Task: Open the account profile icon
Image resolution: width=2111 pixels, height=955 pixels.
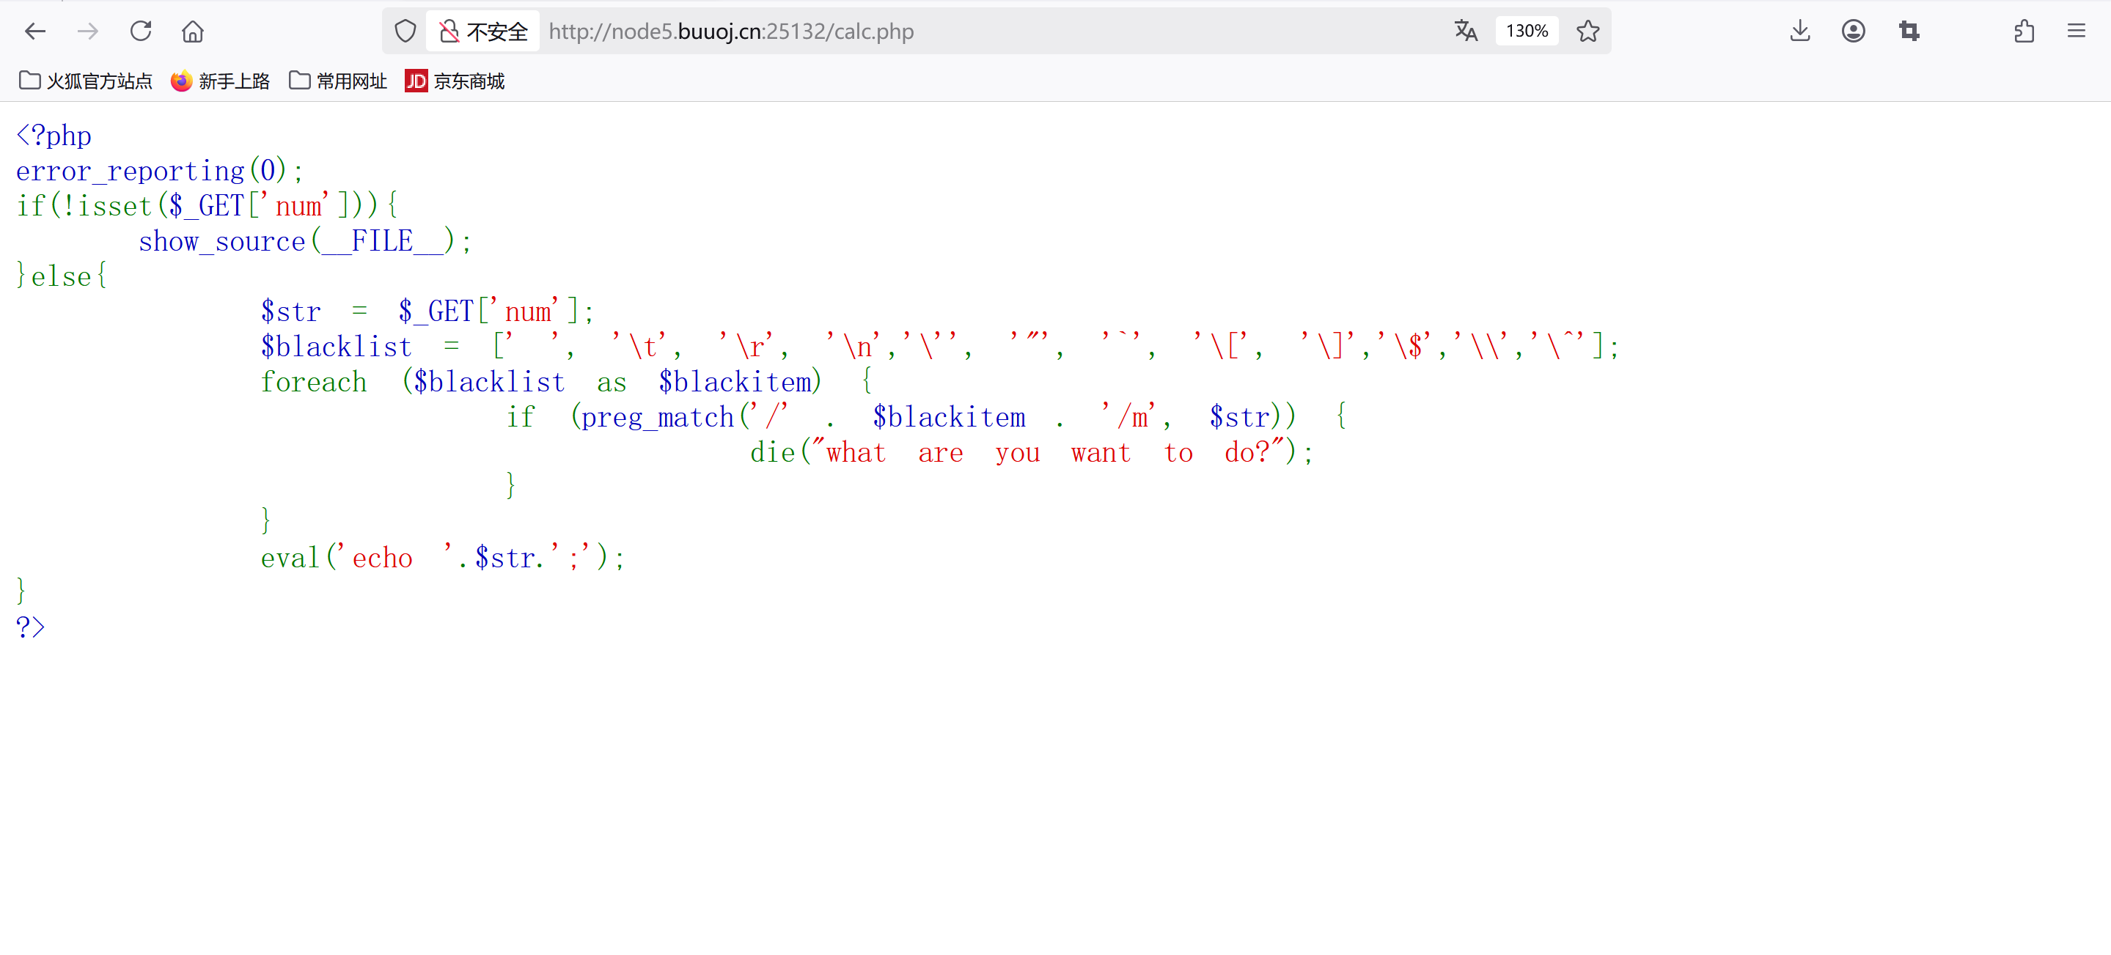Action: click(x=1853, y=31)
